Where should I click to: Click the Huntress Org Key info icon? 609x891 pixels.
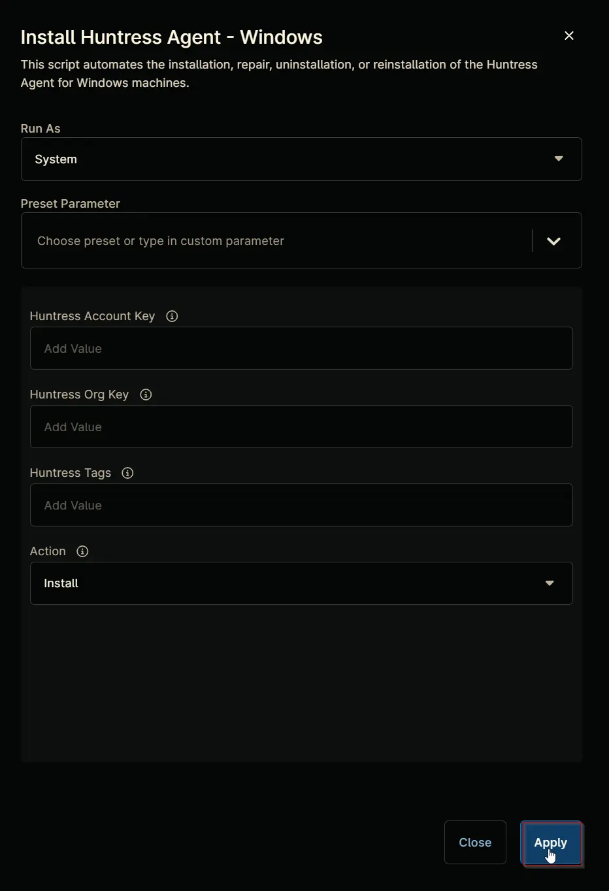pos(146,395)
